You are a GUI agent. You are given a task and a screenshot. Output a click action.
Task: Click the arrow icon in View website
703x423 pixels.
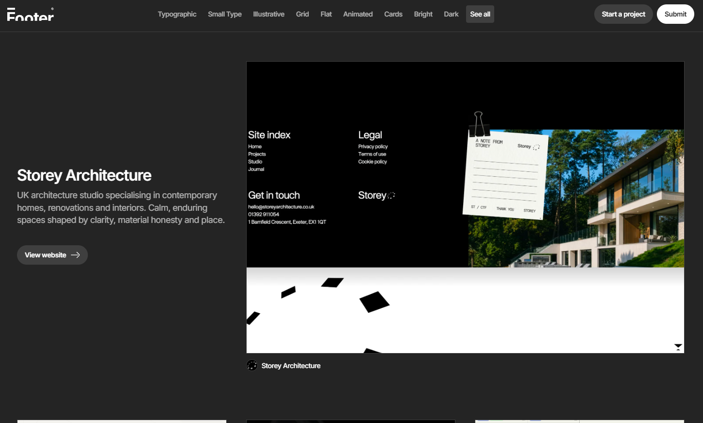tap(75, 255)
